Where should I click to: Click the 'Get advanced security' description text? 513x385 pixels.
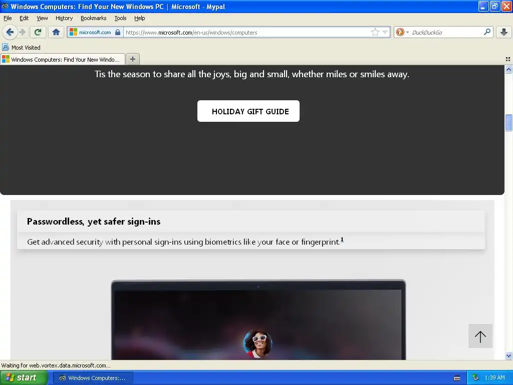coord(183,242)
